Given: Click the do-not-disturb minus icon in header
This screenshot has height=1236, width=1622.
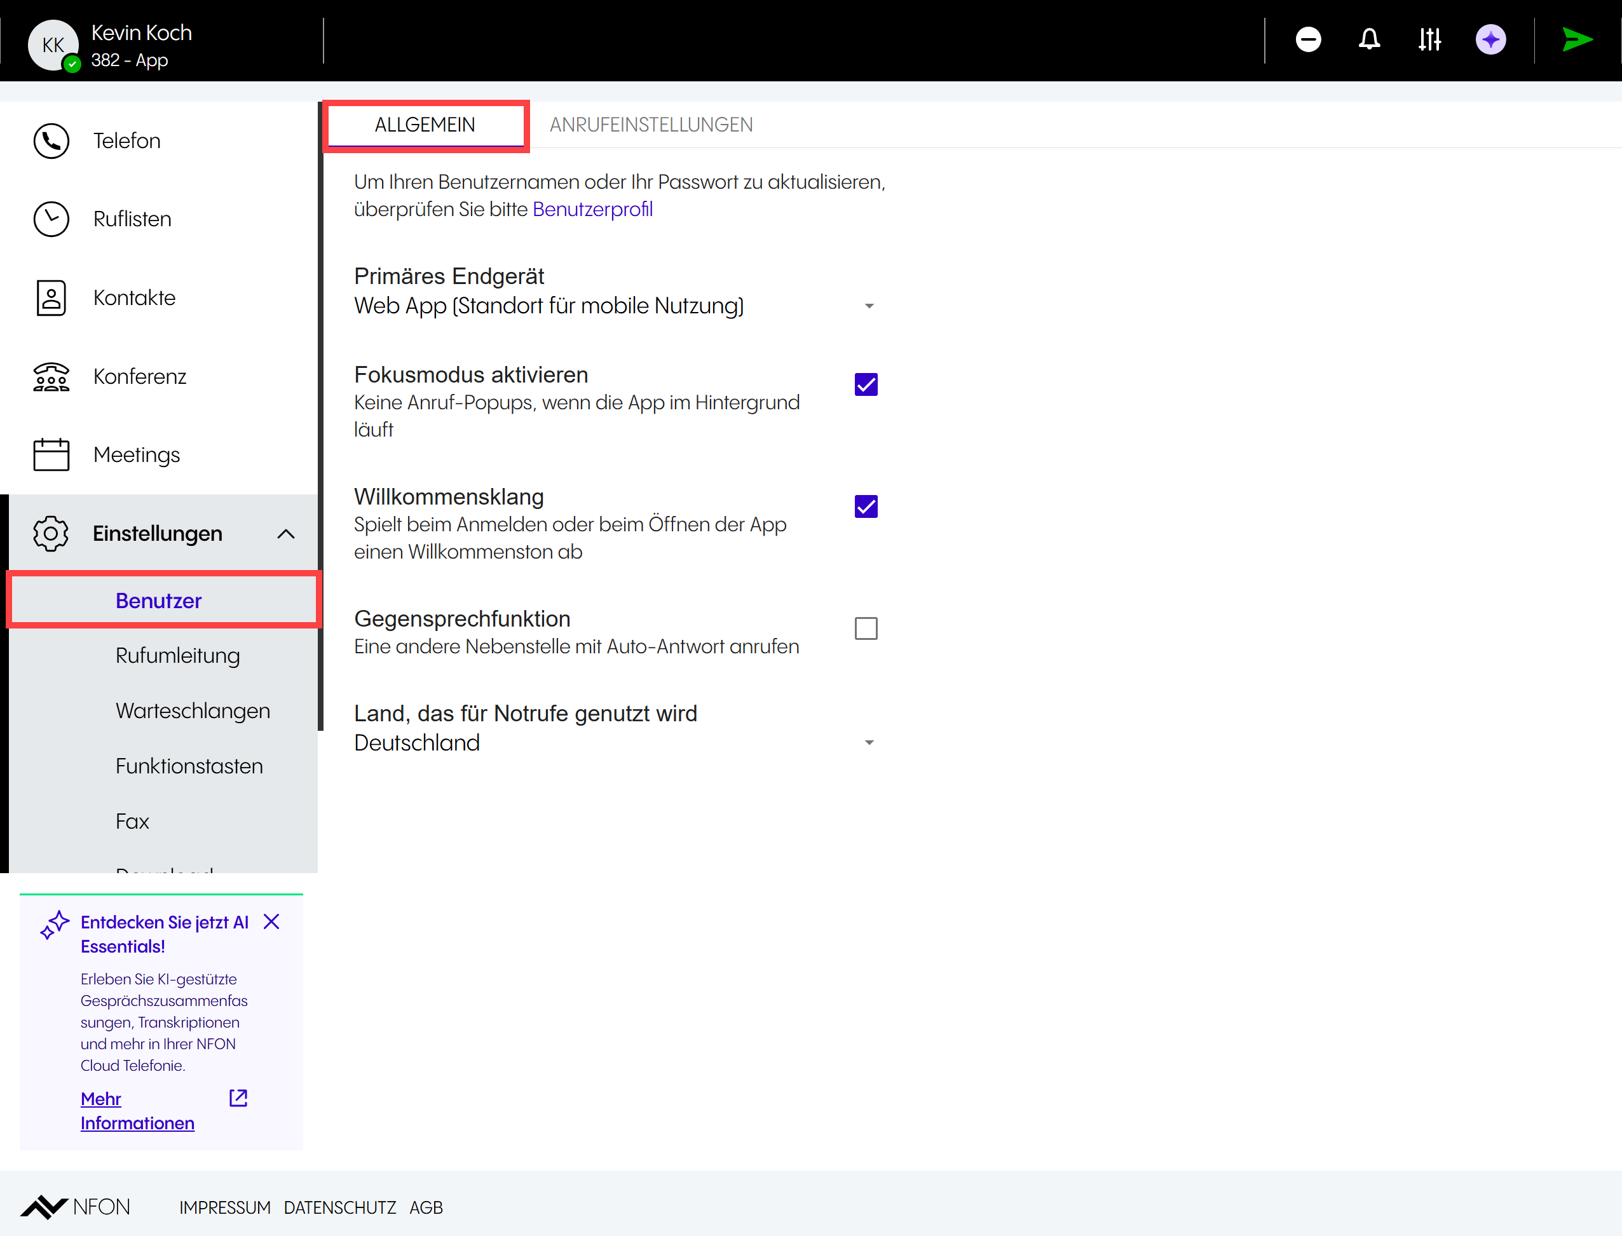Looking at the screenshot, I should tap(1308, 40).
